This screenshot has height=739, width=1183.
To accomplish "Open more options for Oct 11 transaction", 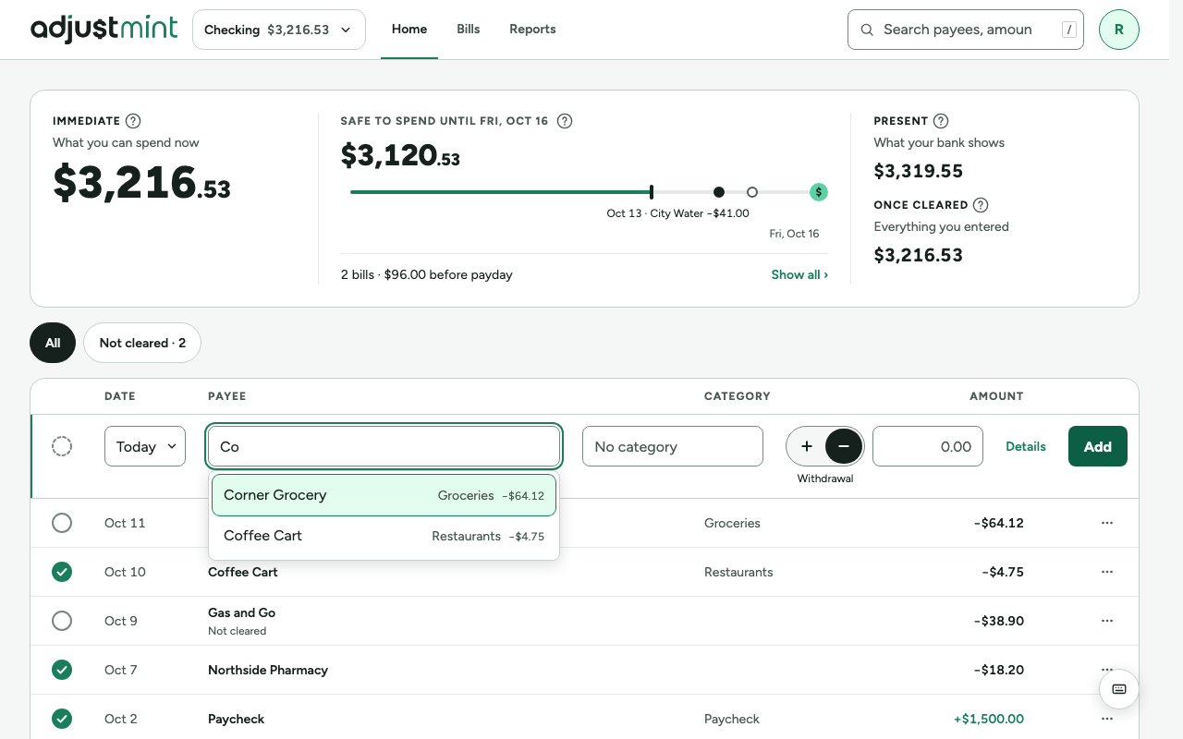I will [1107, 523].
